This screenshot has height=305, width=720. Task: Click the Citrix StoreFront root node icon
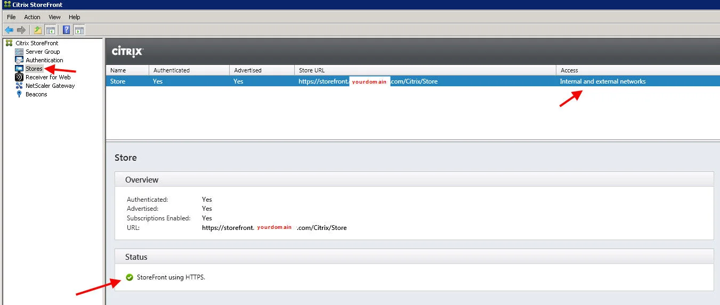tap(9, 43)
